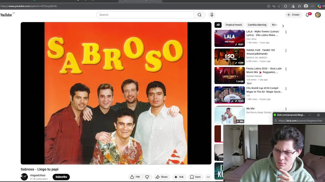This screenshot has height=182, width=325.
Task: Open the My Mix title
Action: point(250,109)
